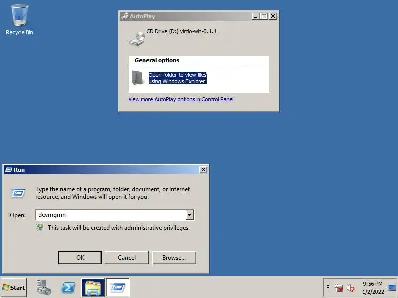Screen dimensions: 398x298
Task: Open the clock showing 9:56 PM
Action: point(373,288)
